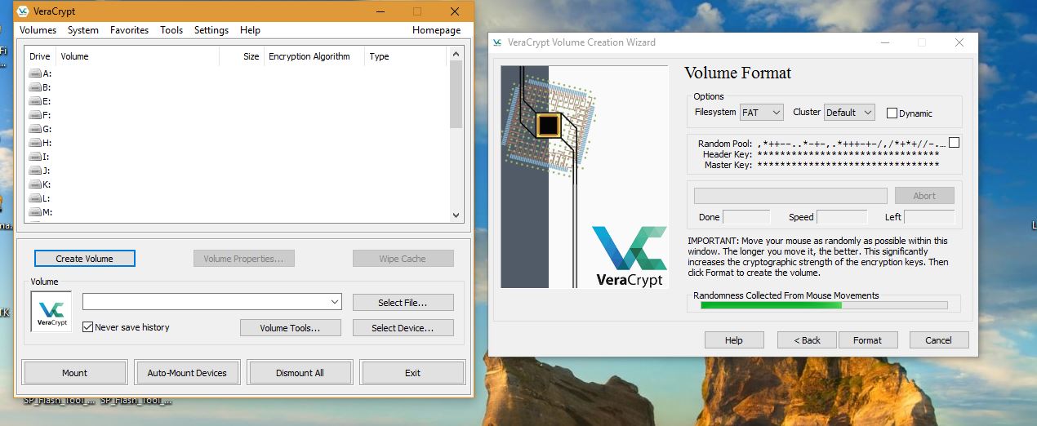Click the Mount button
This screenshot has height=426, width=1037.
[75, 373]
